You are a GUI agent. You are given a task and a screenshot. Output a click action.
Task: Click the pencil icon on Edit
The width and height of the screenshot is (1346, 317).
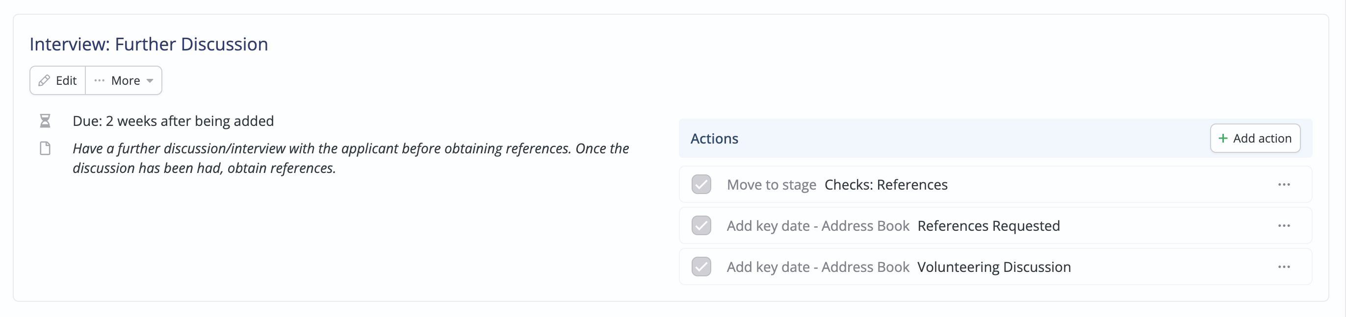pos(45,80)
